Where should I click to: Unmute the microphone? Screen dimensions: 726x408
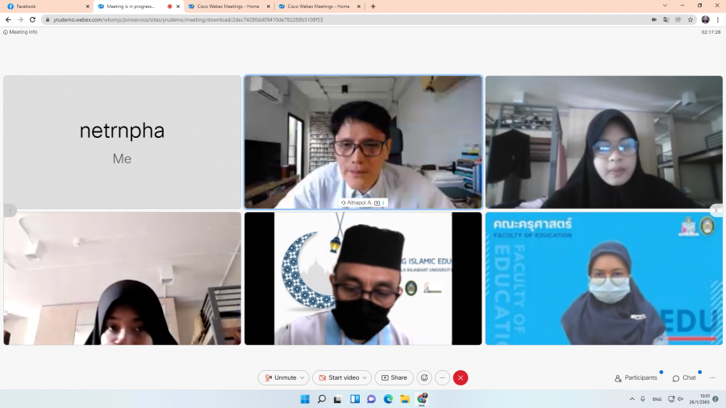(281, 377)
